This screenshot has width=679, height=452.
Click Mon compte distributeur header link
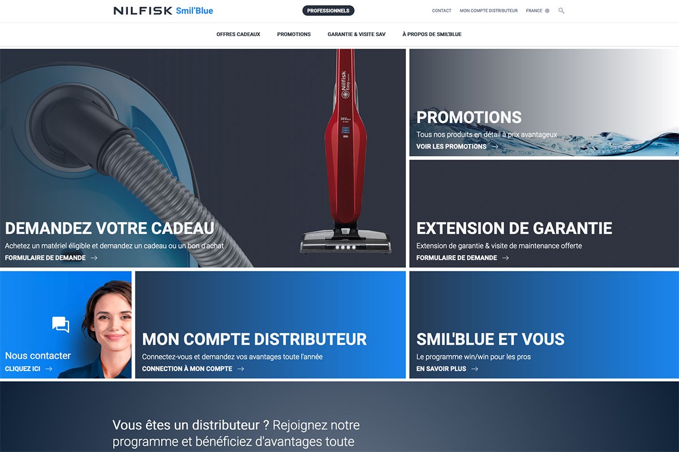[489, 11]
